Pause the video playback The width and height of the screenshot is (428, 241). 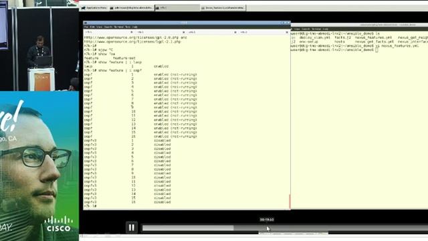[131, 228]
